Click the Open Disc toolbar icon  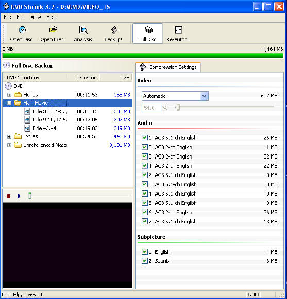[x=22, y=30]
